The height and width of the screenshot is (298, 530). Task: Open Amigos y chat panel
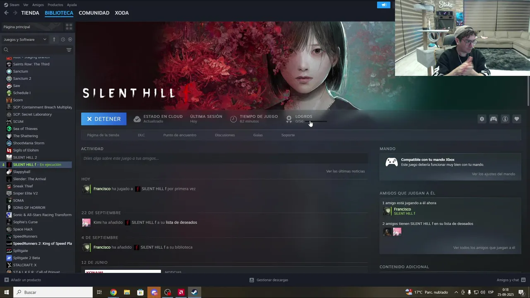[x=511, y=280]
